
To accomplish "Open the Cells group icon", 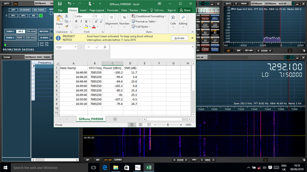I will (173, 18).
